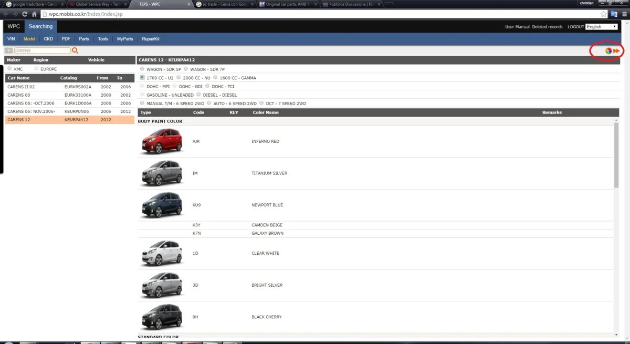Image resolution: width=630 pixels, height=344 pixels.
Task: Select GASOLINE - UNLEADED fuel option
Action: (x=142, y=95)
